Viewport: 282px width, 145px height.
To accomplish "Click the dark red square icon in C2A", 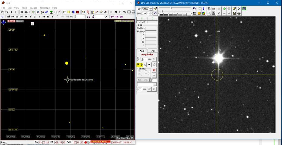I will (77, 12).
